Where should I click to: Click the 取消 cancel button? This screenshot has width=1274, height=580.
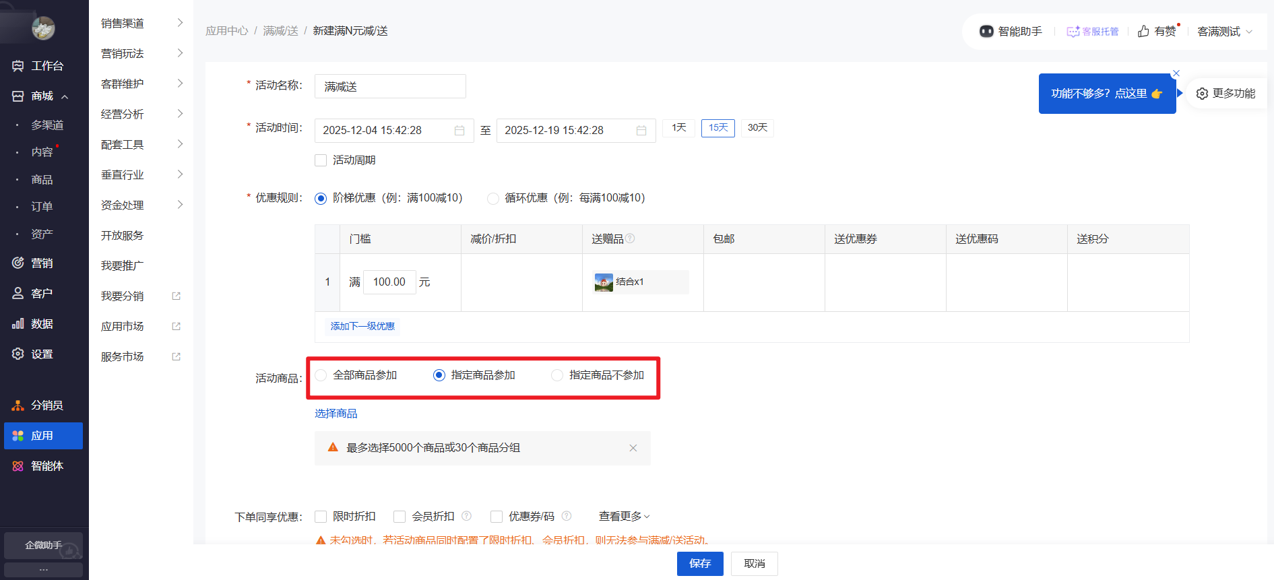[x=755, y=564]
